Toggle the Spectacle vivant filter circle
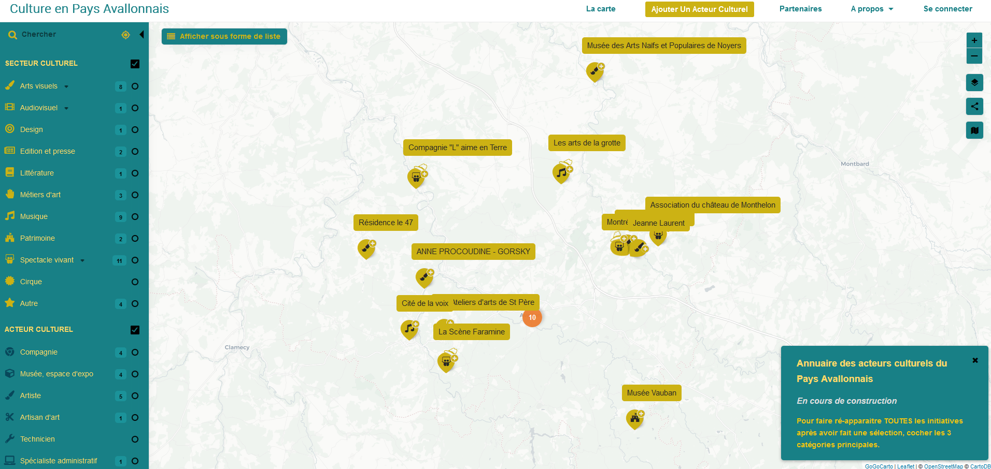 coord(135,260)
